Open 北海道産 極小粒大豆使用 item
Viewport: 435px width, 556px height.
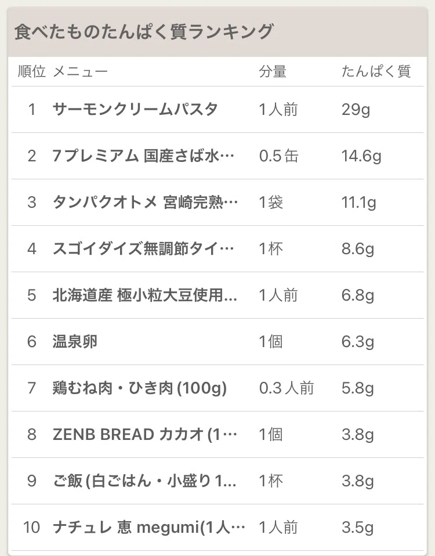(217, 295)
